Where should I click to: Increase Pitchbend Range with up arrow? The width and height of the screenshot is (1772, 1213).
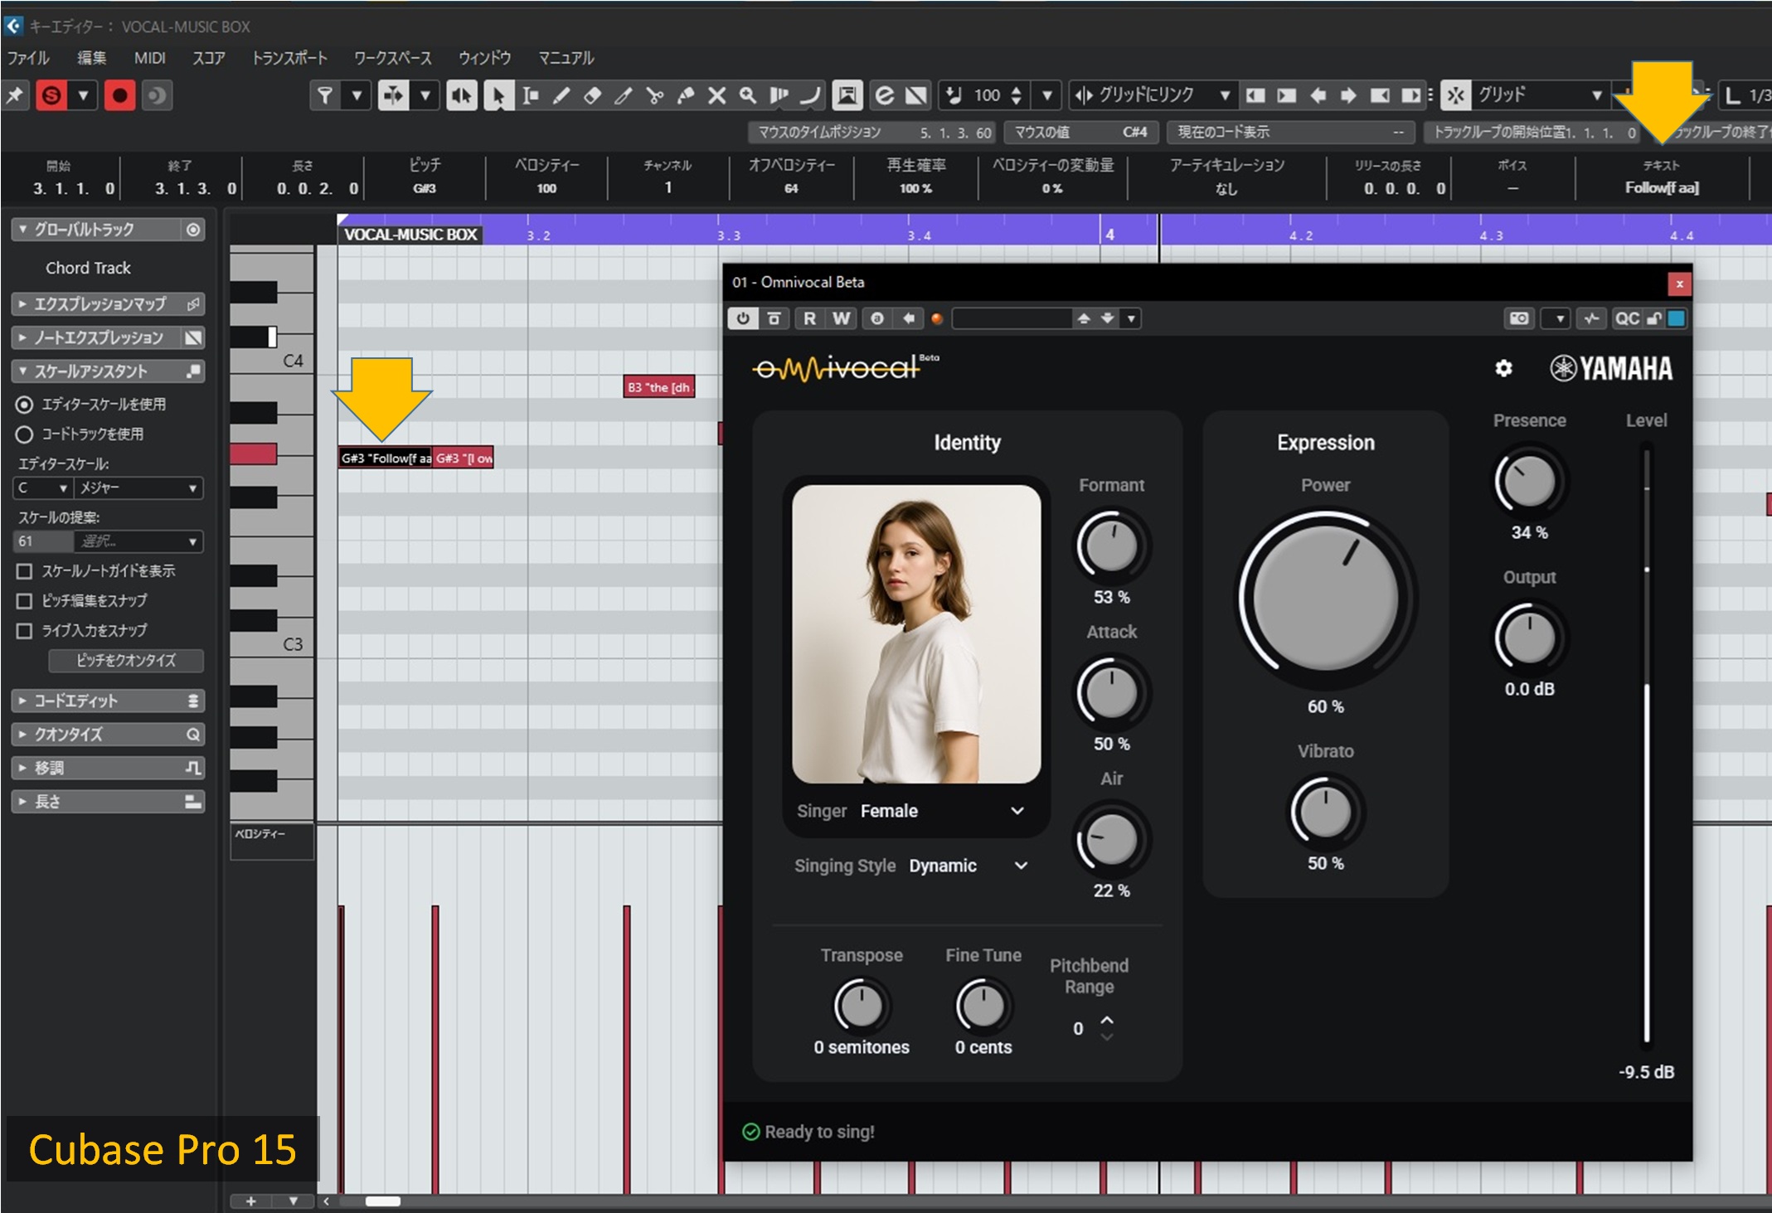(1106, 1019)
